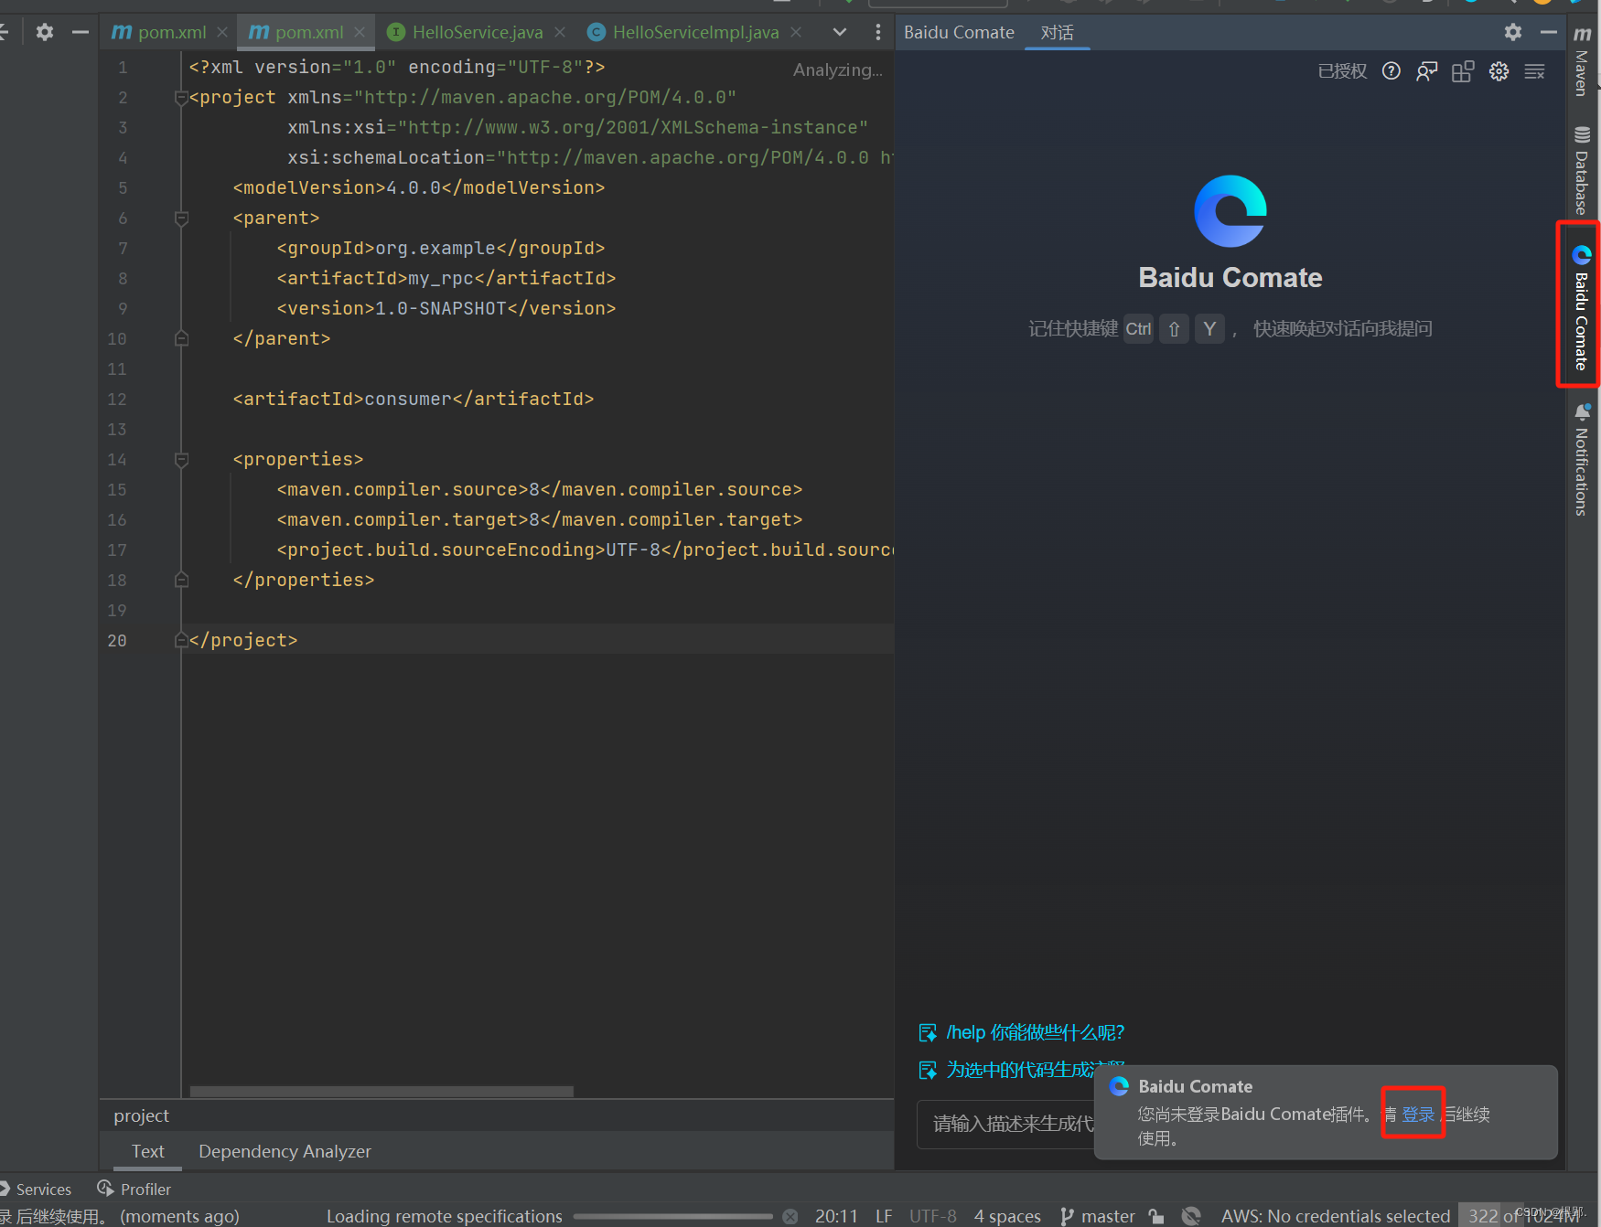This screenshot has width=1601, height=1227.
Task: Open Maven tool window
Action: (x=1582, y=59)
